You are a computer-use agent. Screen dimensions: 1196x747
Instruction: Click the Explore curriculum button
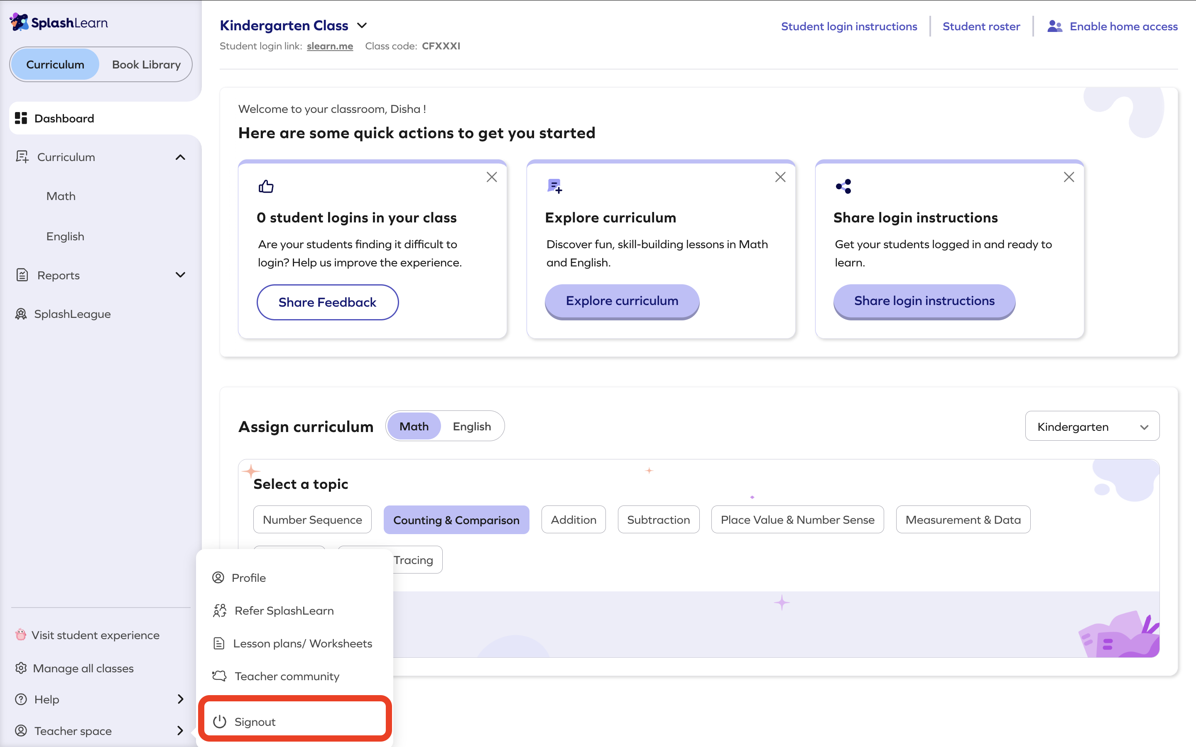[x=622, y=301]
